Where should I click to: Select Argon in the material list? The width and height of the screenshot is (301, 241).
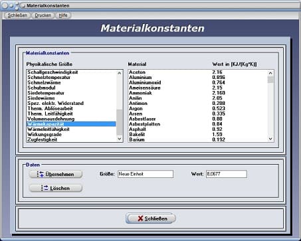click(x=198, y=108)
